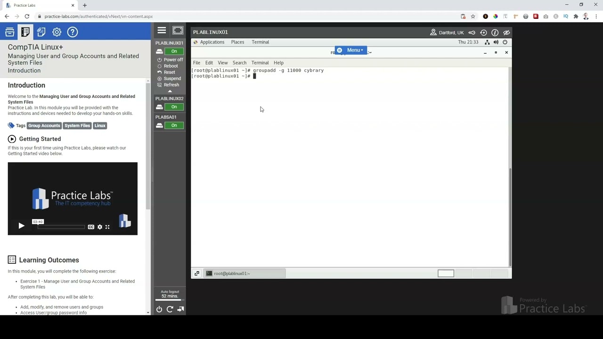Image resolution: width=603 pixels, height=339 pixels.
Task: Click the key credentials icon in device header
Action: pos(472,32)
